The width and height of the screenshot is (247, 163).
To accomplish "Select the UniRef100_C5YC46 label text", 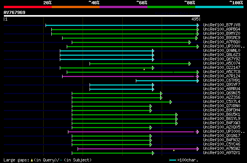I will click(x=222, y=144).
